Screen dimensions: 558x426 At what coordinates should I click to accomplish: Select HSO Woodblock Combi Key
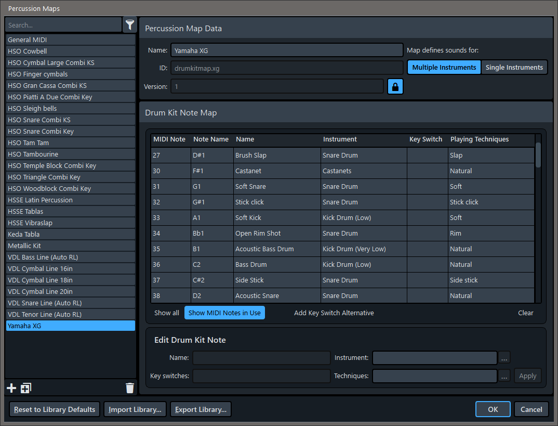[71, 188]
